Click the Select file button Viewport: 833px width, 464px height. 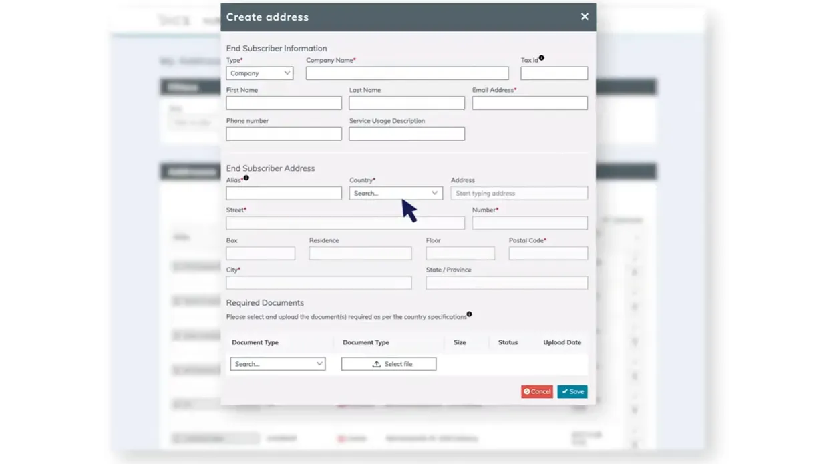point(388,363)
